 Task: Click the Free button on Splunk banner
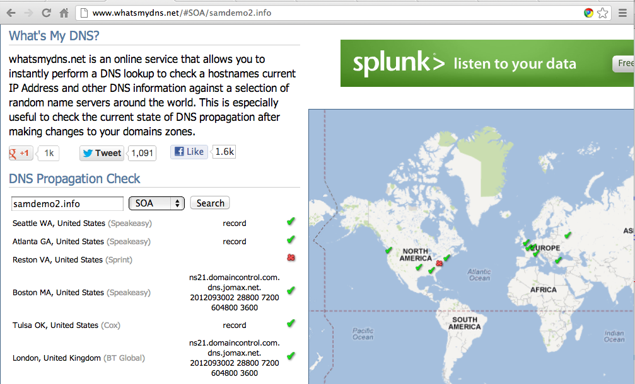(624, 64)
